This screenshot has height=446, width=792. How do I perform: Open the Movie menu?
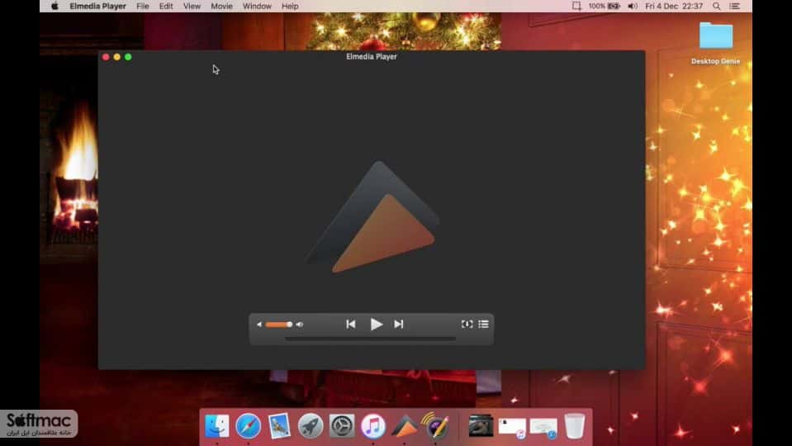tap(221, 6)
